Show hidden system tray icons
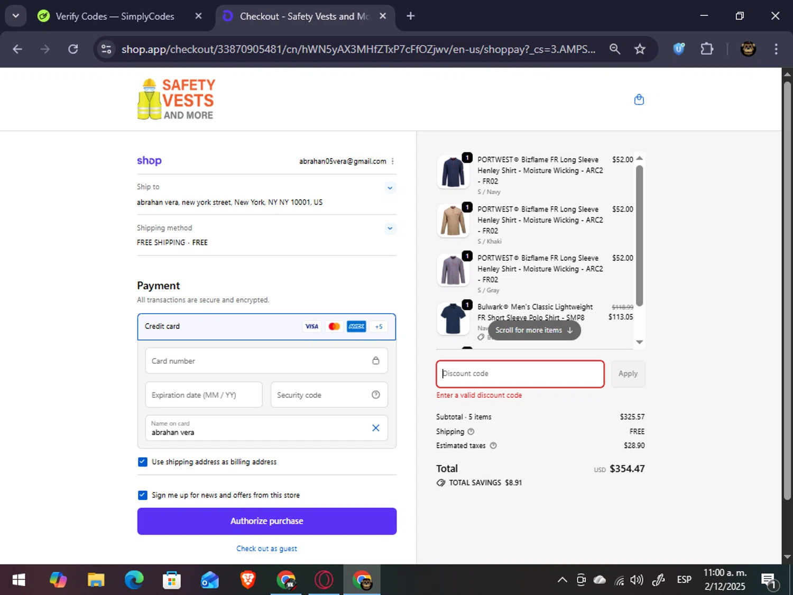Image resolution: width=793 pixels, height=595 pixels. point(562,580)
